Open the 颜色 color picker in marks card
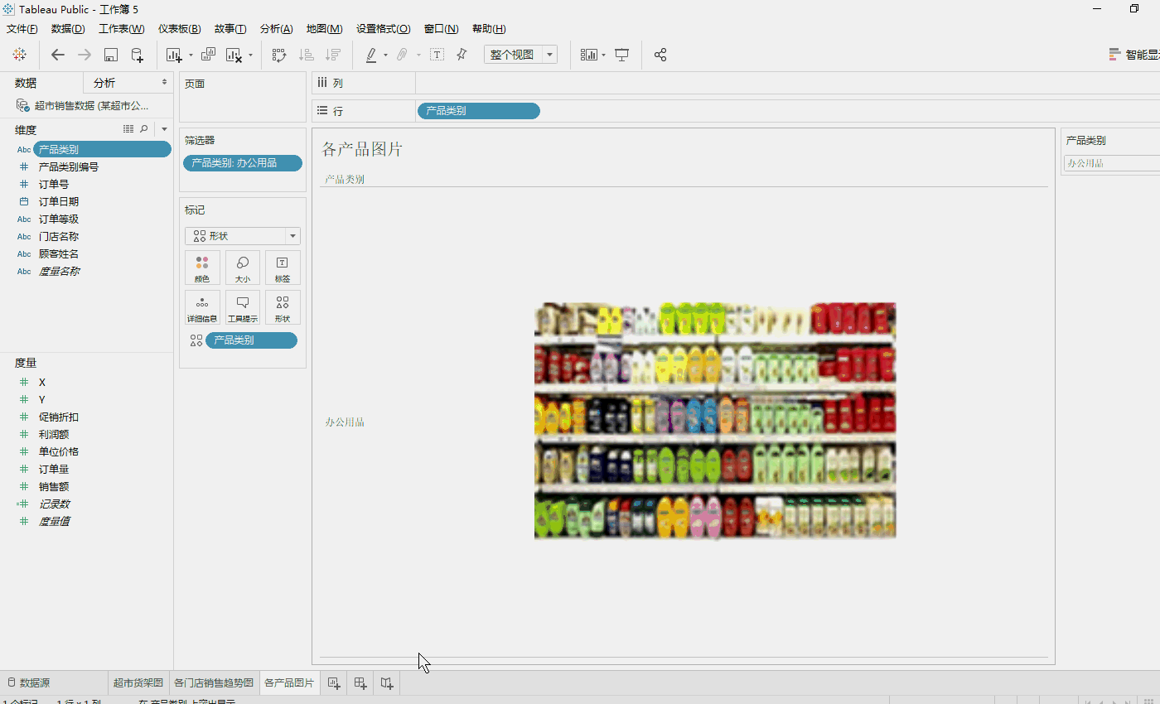The image size is (1160, 704). 202,268
